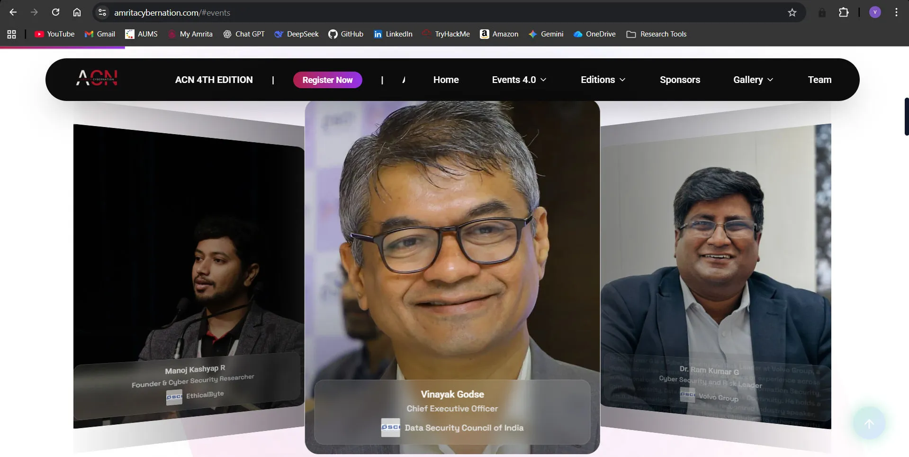The width and height of the screenshot is (909, 457).
Task: Open the AUMS bookmark
Action: [x=141, y=34]
